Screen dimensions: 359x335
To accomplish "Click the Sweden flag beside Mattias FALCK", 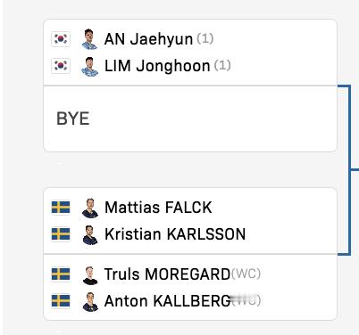I will pyautogui.click(x=61, y=208).
